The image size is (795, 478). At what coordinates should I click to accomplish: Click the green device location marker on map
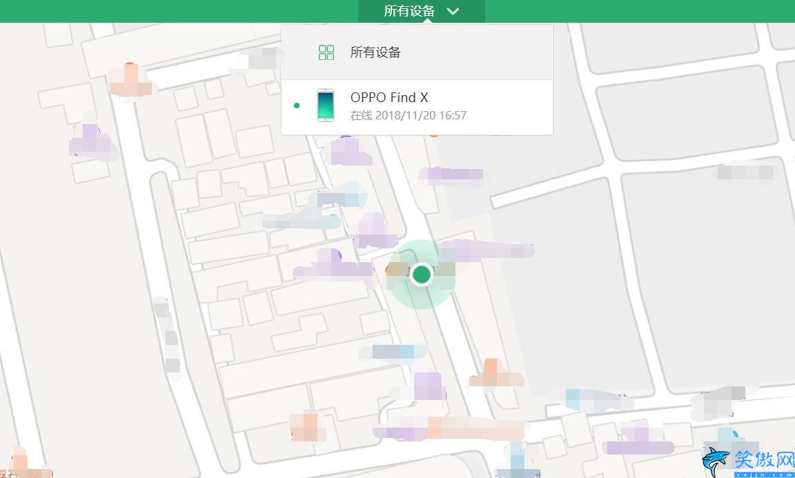422,275
